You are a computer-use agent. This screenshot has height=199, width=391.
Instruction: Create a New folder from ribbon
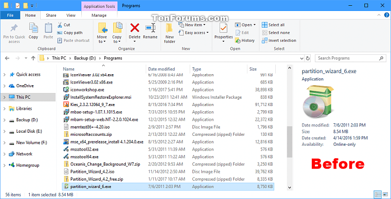point(169,33)
